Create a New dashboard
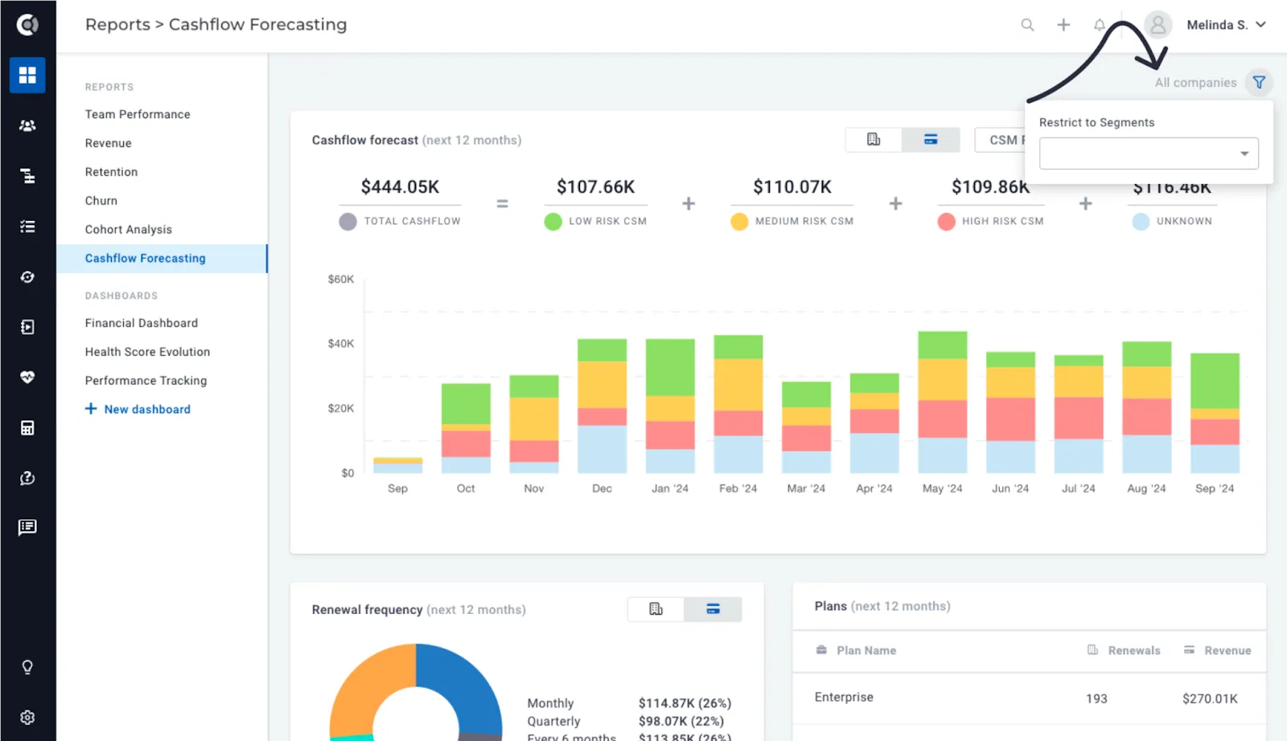 tap(138, 409)
